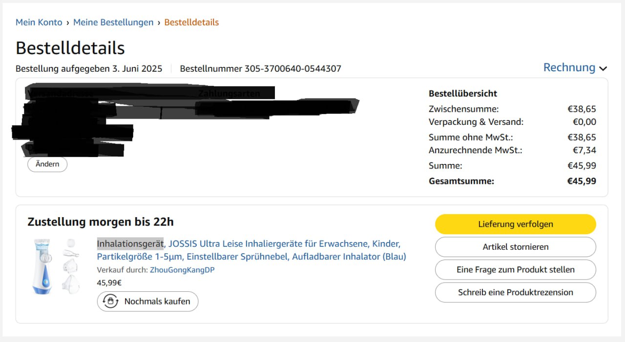Click the Nochmals kaufen button
625x342 pixels.
[147, 302]
